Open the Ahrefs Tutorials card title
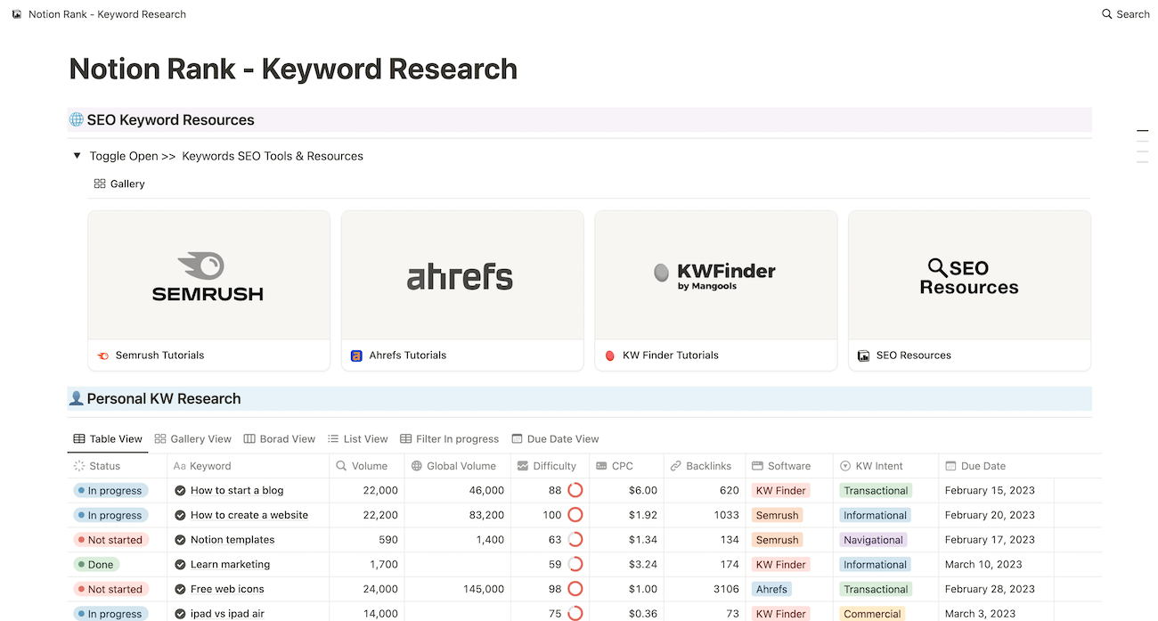Image resolution: width=1158 pixels, height=621 pixels. tap(408, 355)
